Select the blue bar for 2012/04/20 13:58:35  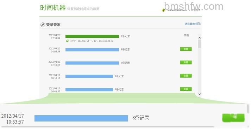pyautogui.click(x=92, y=63)
